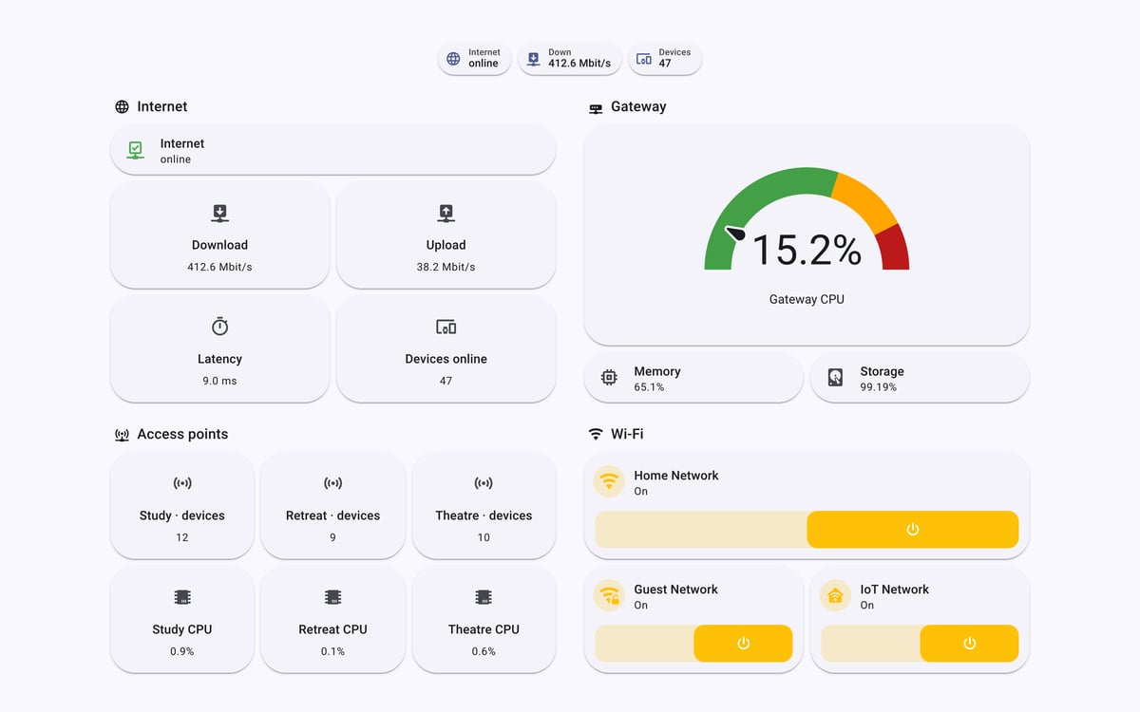Toggle the Home Network power switch

[807, 529]
